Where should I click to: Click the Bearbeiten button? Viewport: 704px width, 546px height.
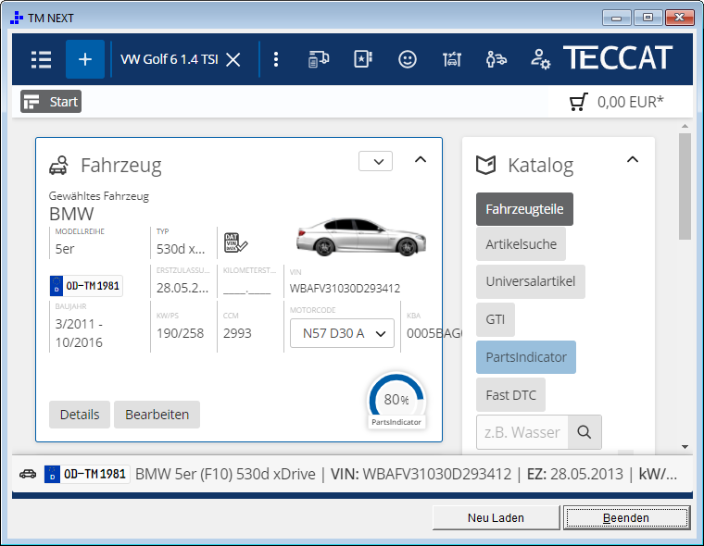pyautogui.click(x=157, y=415)
